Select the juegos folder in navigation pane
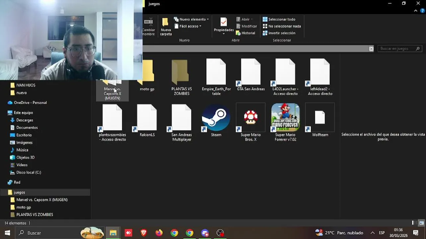426x239 pixels. 19,193
